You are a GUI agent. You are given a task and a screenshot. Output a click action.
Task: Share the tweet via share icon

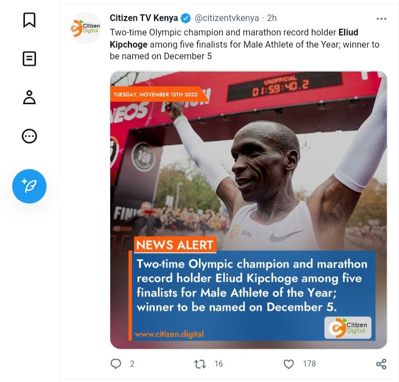381,364
